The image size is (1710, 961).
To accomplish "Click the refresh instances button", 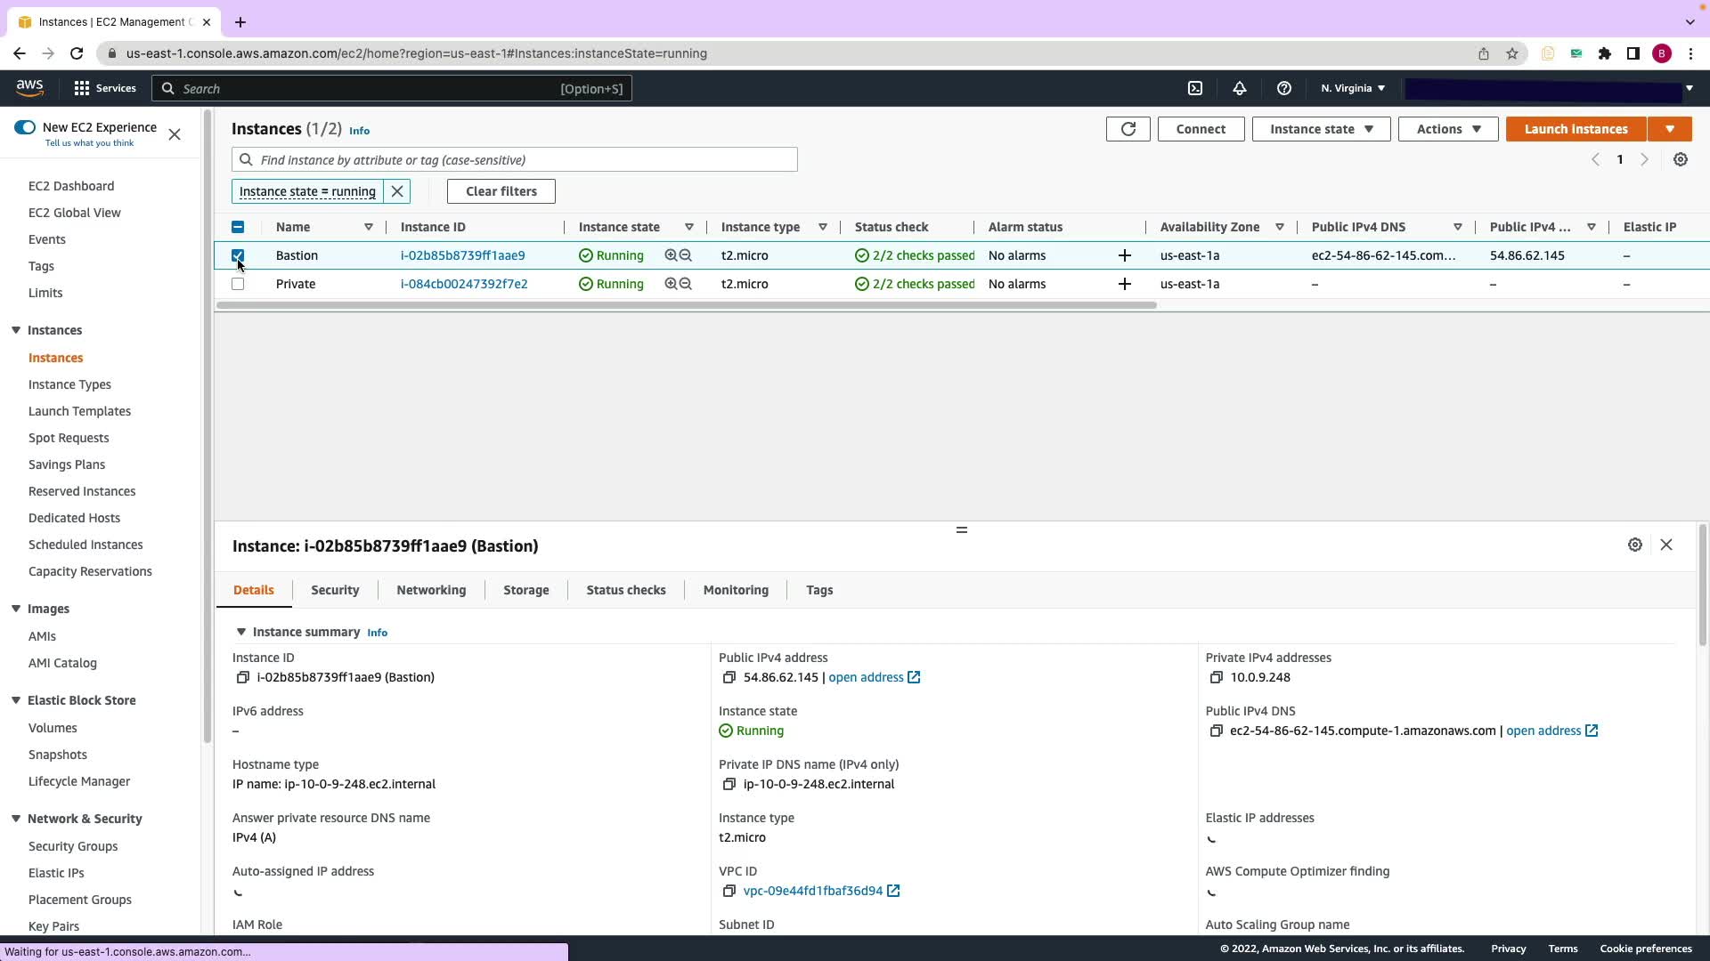I will 1128,129.
